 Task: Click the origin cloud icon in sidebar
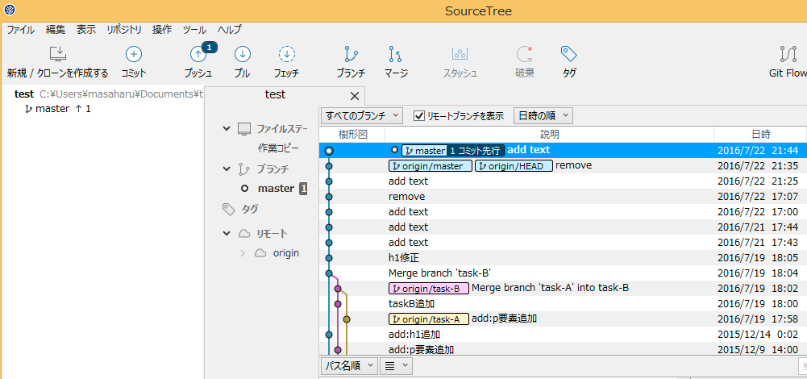(x=261, y=253)
